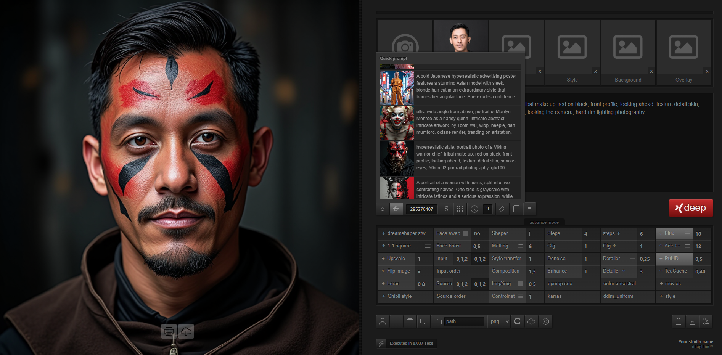Click the Style image slot
Image resolution: width=722 pixels, height=355 pixels.
click(x=572, y=53)
